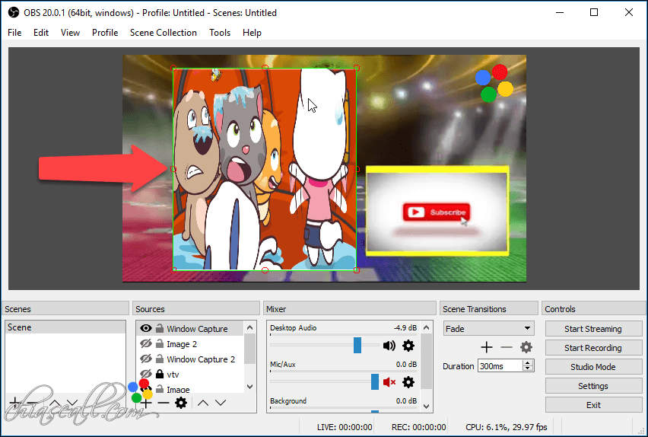
Task: Open the Desktop Audio settings gear
Action: click(408, 346)
